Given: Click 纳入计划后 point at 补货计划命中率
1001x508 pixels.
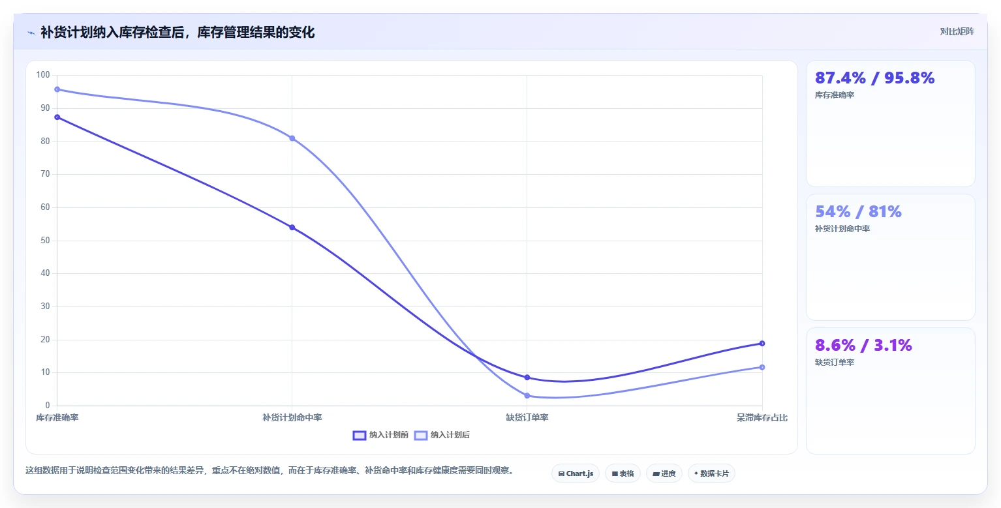Looking at the screenshot, I should 292,138.
